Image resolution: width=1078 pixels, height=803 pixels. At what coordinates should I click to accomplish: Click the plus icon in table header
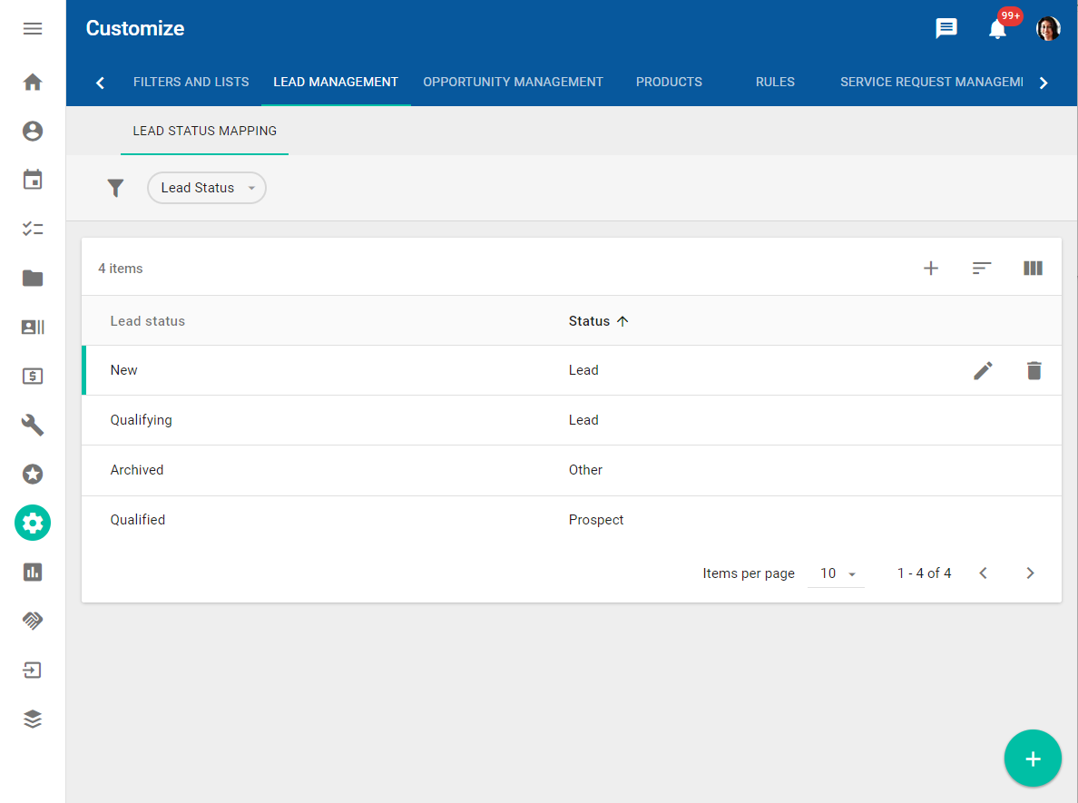(x=930, y=269)
